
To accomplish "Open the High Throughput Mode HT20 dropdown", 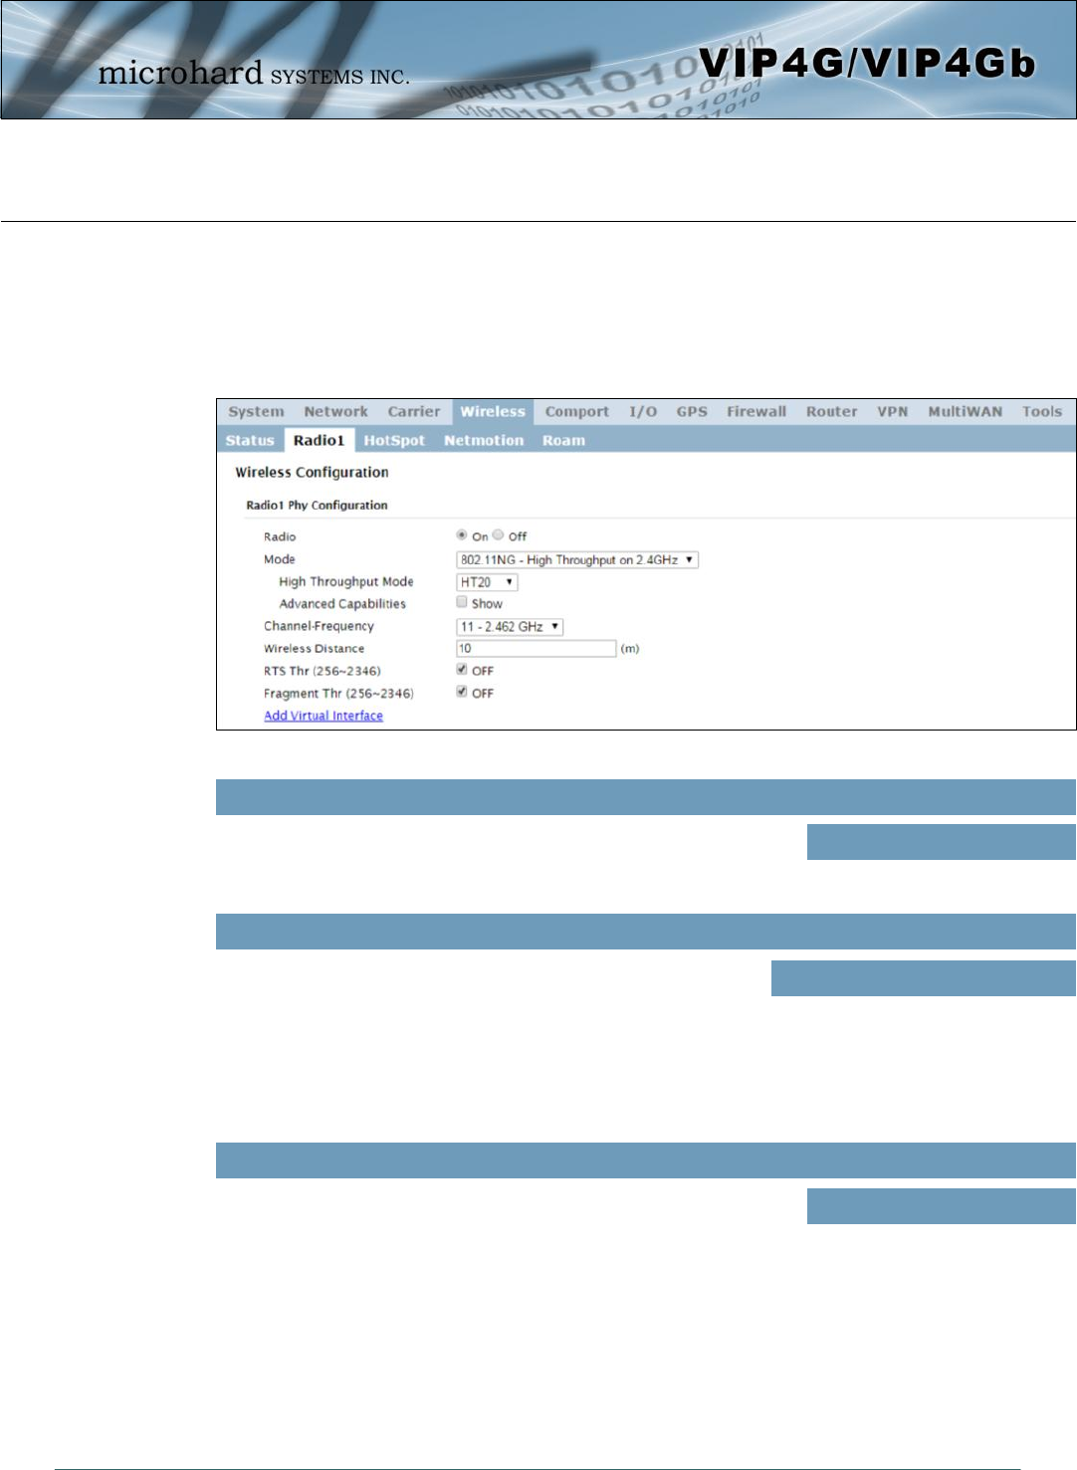I will click(x=487, y=582).
